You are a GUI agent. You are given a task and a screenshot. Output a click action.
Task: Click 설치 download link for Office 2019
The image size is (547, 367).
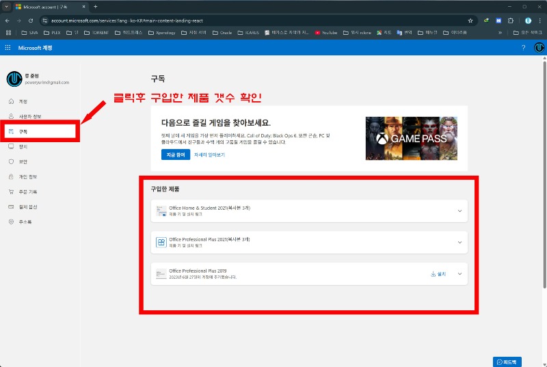point(438,274)
